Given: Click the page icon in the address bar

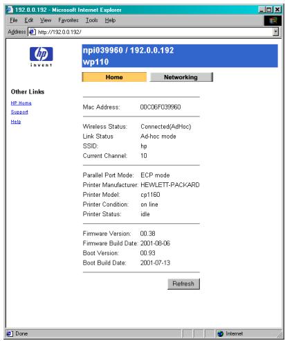Looking at the screenshot, I should (32, 32).
